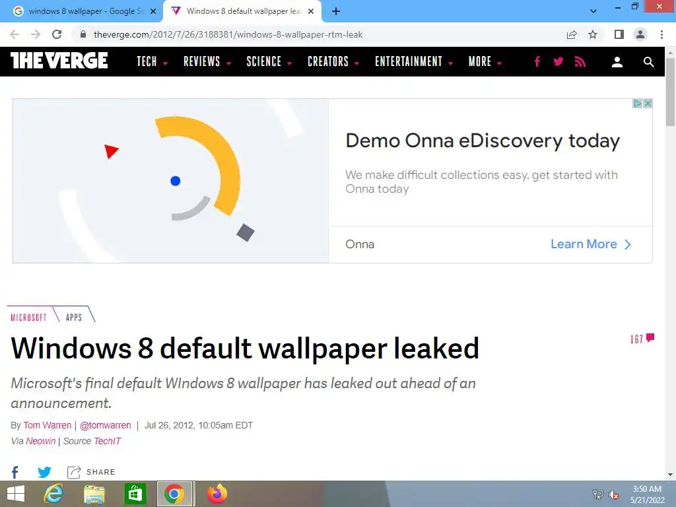Click the scrollbar up arrow
This screenshot has width=676, height=507.
pos(670,53)
